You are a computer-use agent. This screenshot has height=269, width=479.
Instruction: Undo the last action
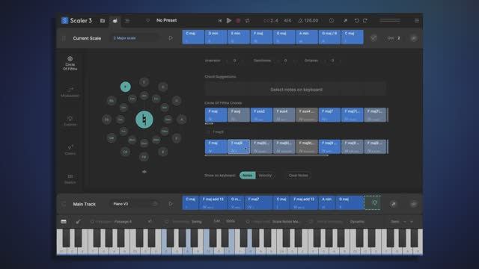pos(356,21)
